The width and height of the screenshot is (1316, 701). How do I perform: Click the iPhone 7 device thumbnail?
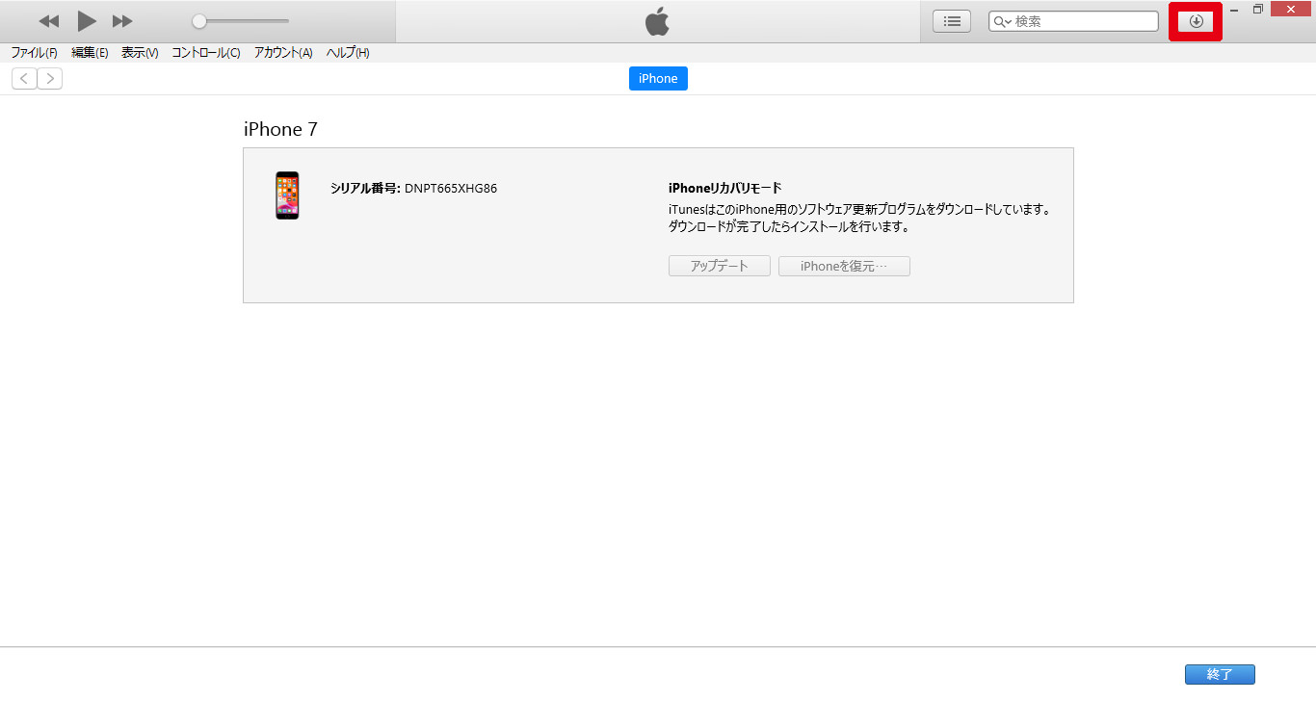(287, 195)
